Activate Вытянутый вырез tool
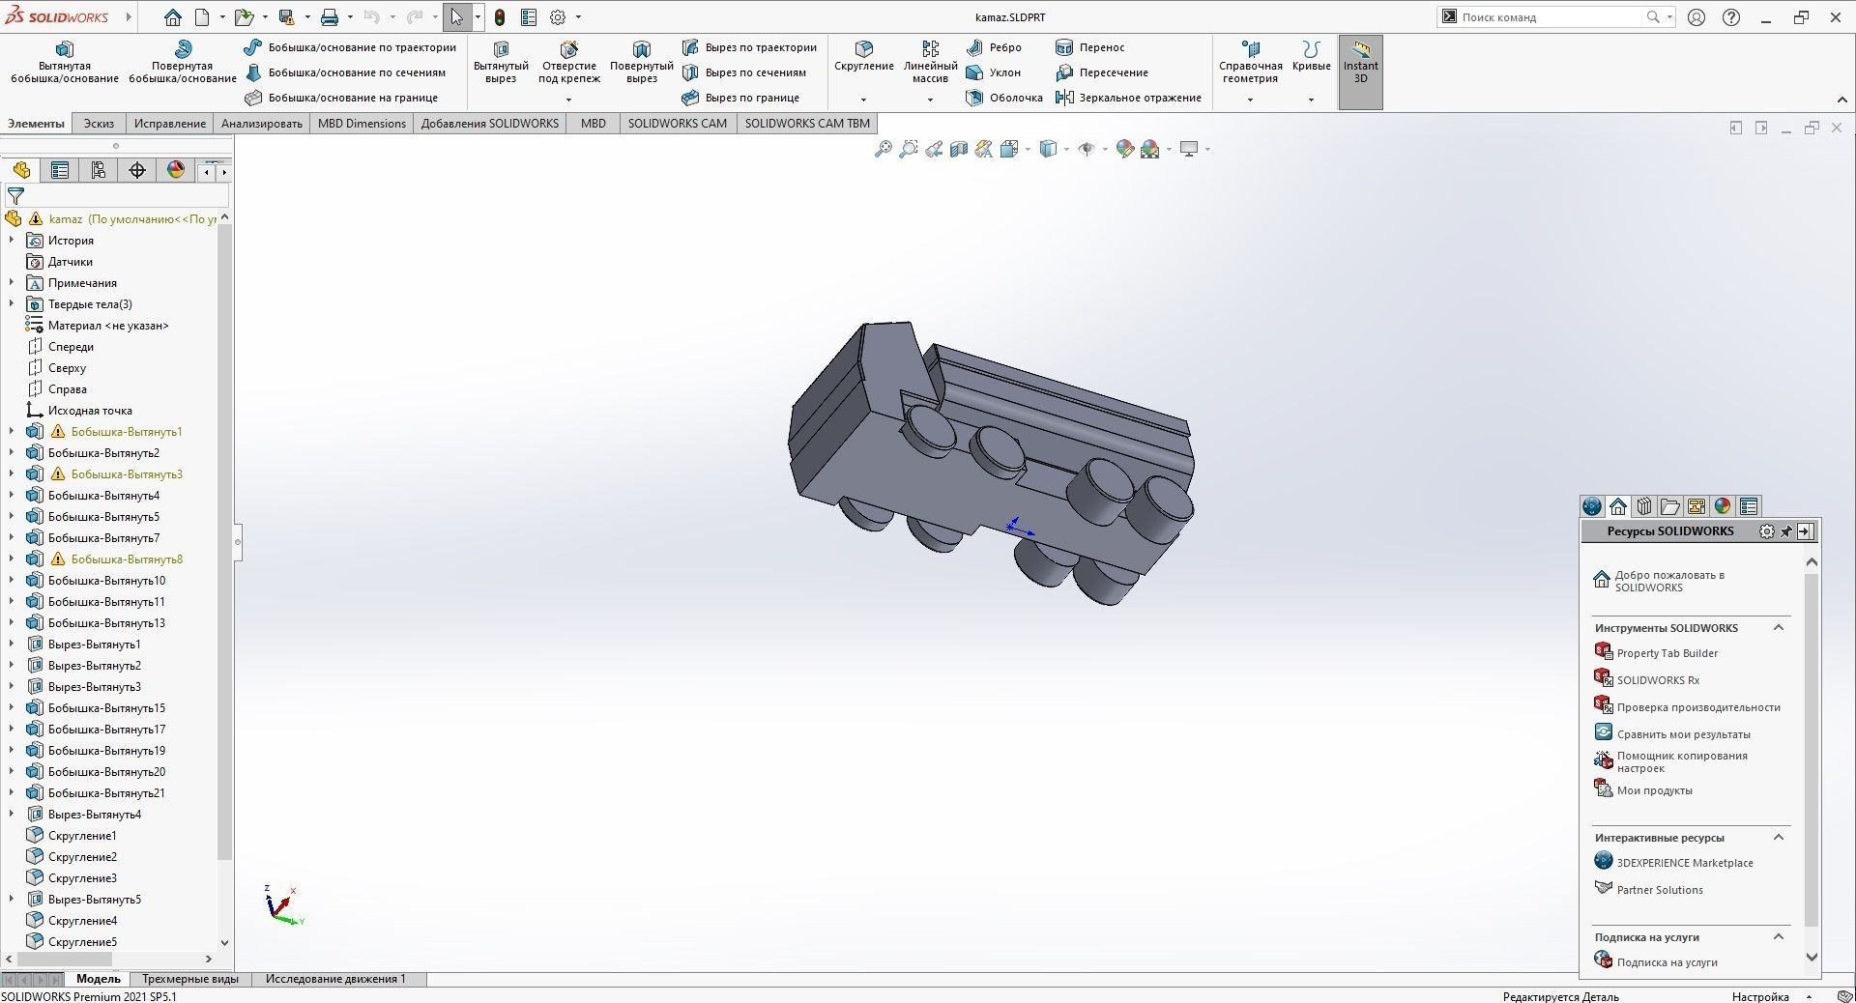The image size is (1856, 1003). (x=501, y=63)
